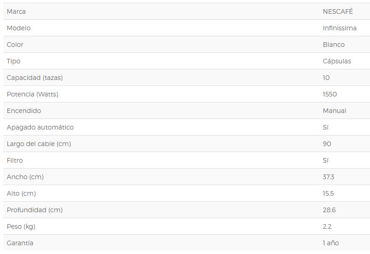Click the Filtro row label
The image size is (370, 254).
tap(15, 160)
